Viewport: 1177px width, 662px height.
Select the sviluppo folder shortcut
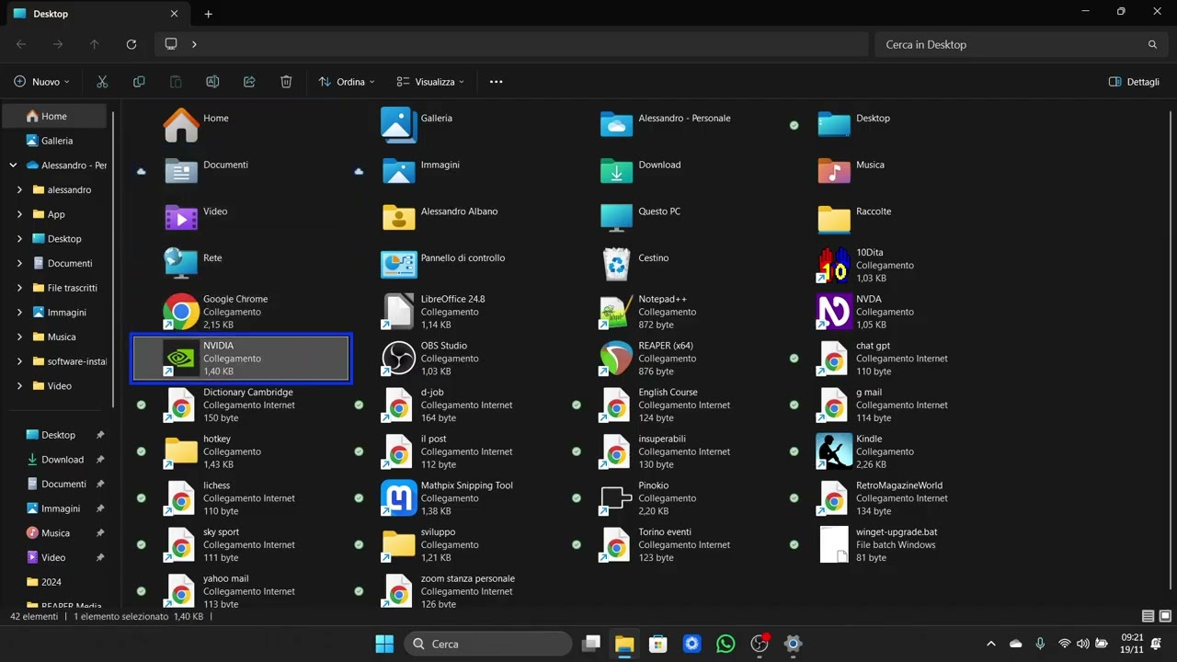[459, 545]
